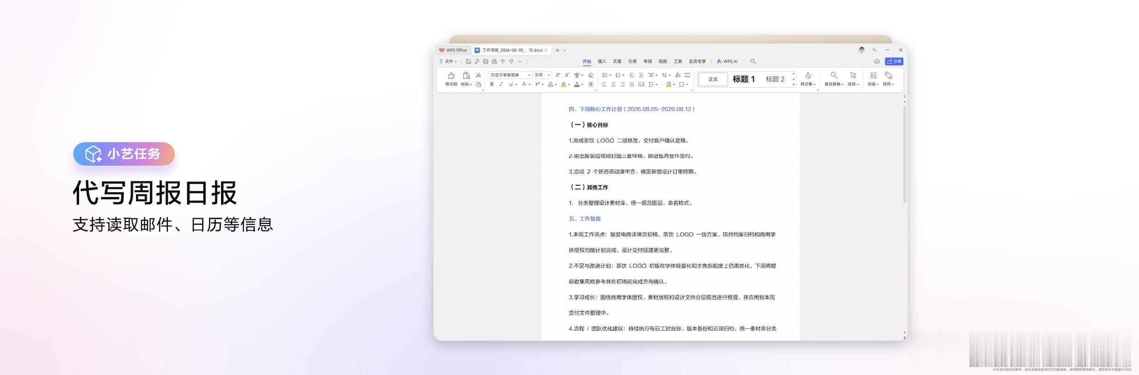Toggle character shading (gray A)
The image size is (1139, 375).
591,84
